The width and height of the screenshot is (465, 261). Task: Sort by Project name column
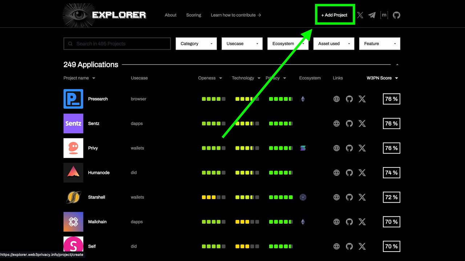coord(79,78)
